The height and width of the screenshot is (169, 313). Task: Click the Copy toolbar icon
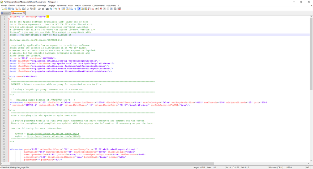pyautogui.click(x=31, y=9)
